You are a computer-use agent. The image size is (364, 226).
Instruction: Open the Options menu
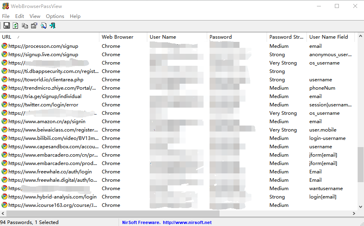[x=55, y=16]
